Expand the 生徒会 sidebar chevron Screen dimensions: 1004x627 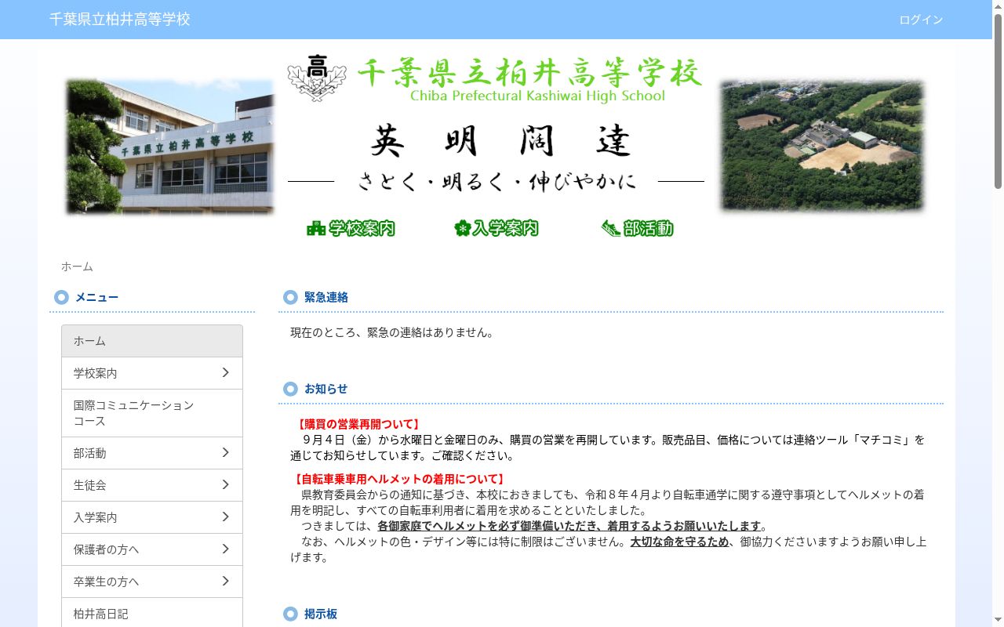tap(225, 484)
